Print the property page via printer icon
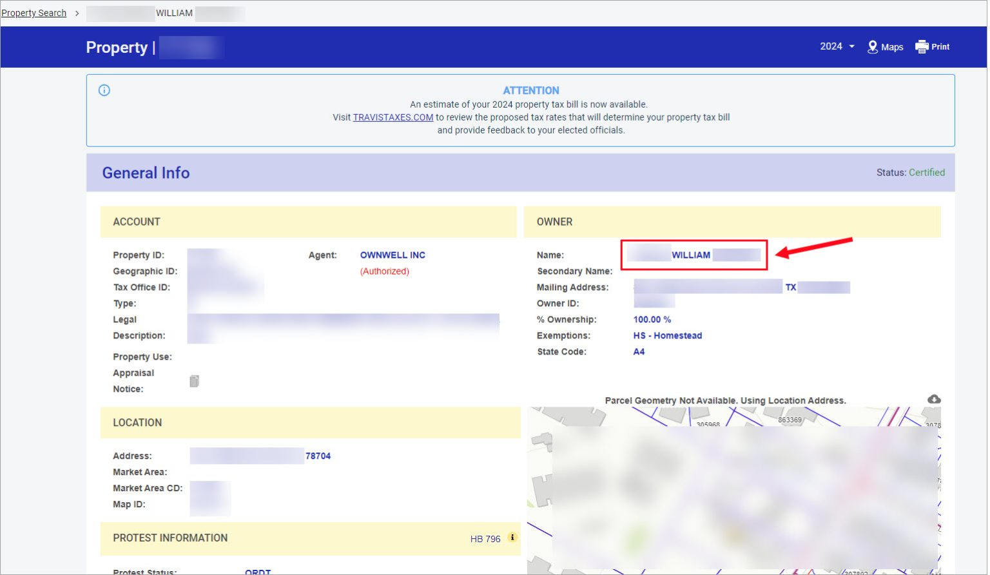This screenshot has height=575, width=990. pyautogui.click(x=922, y=46)
